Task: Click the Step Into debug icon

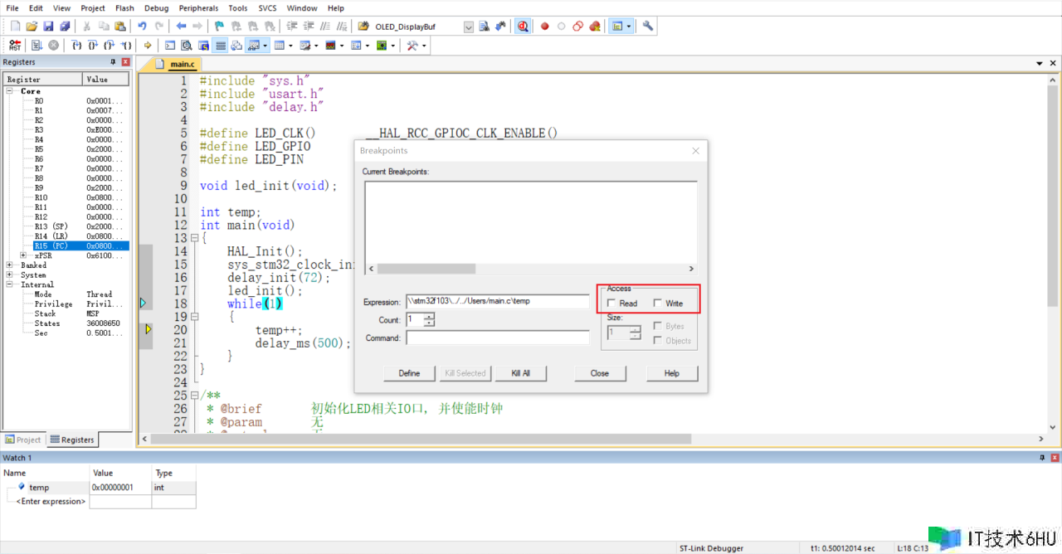Action: (76, 46)
